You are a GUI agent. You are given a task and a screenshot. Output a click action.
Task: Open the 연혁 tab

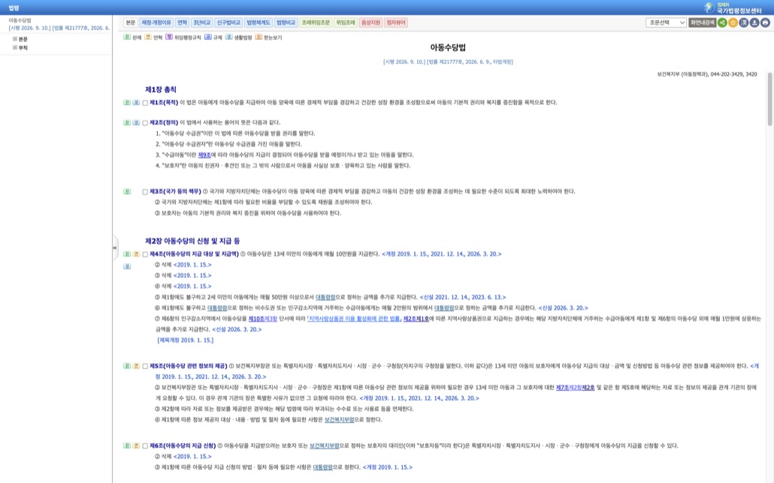pos(182,23)
